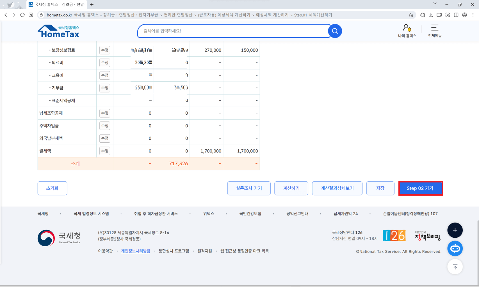Open 취업 후 학자금상환 서비스 link

[x=156, y=214]
